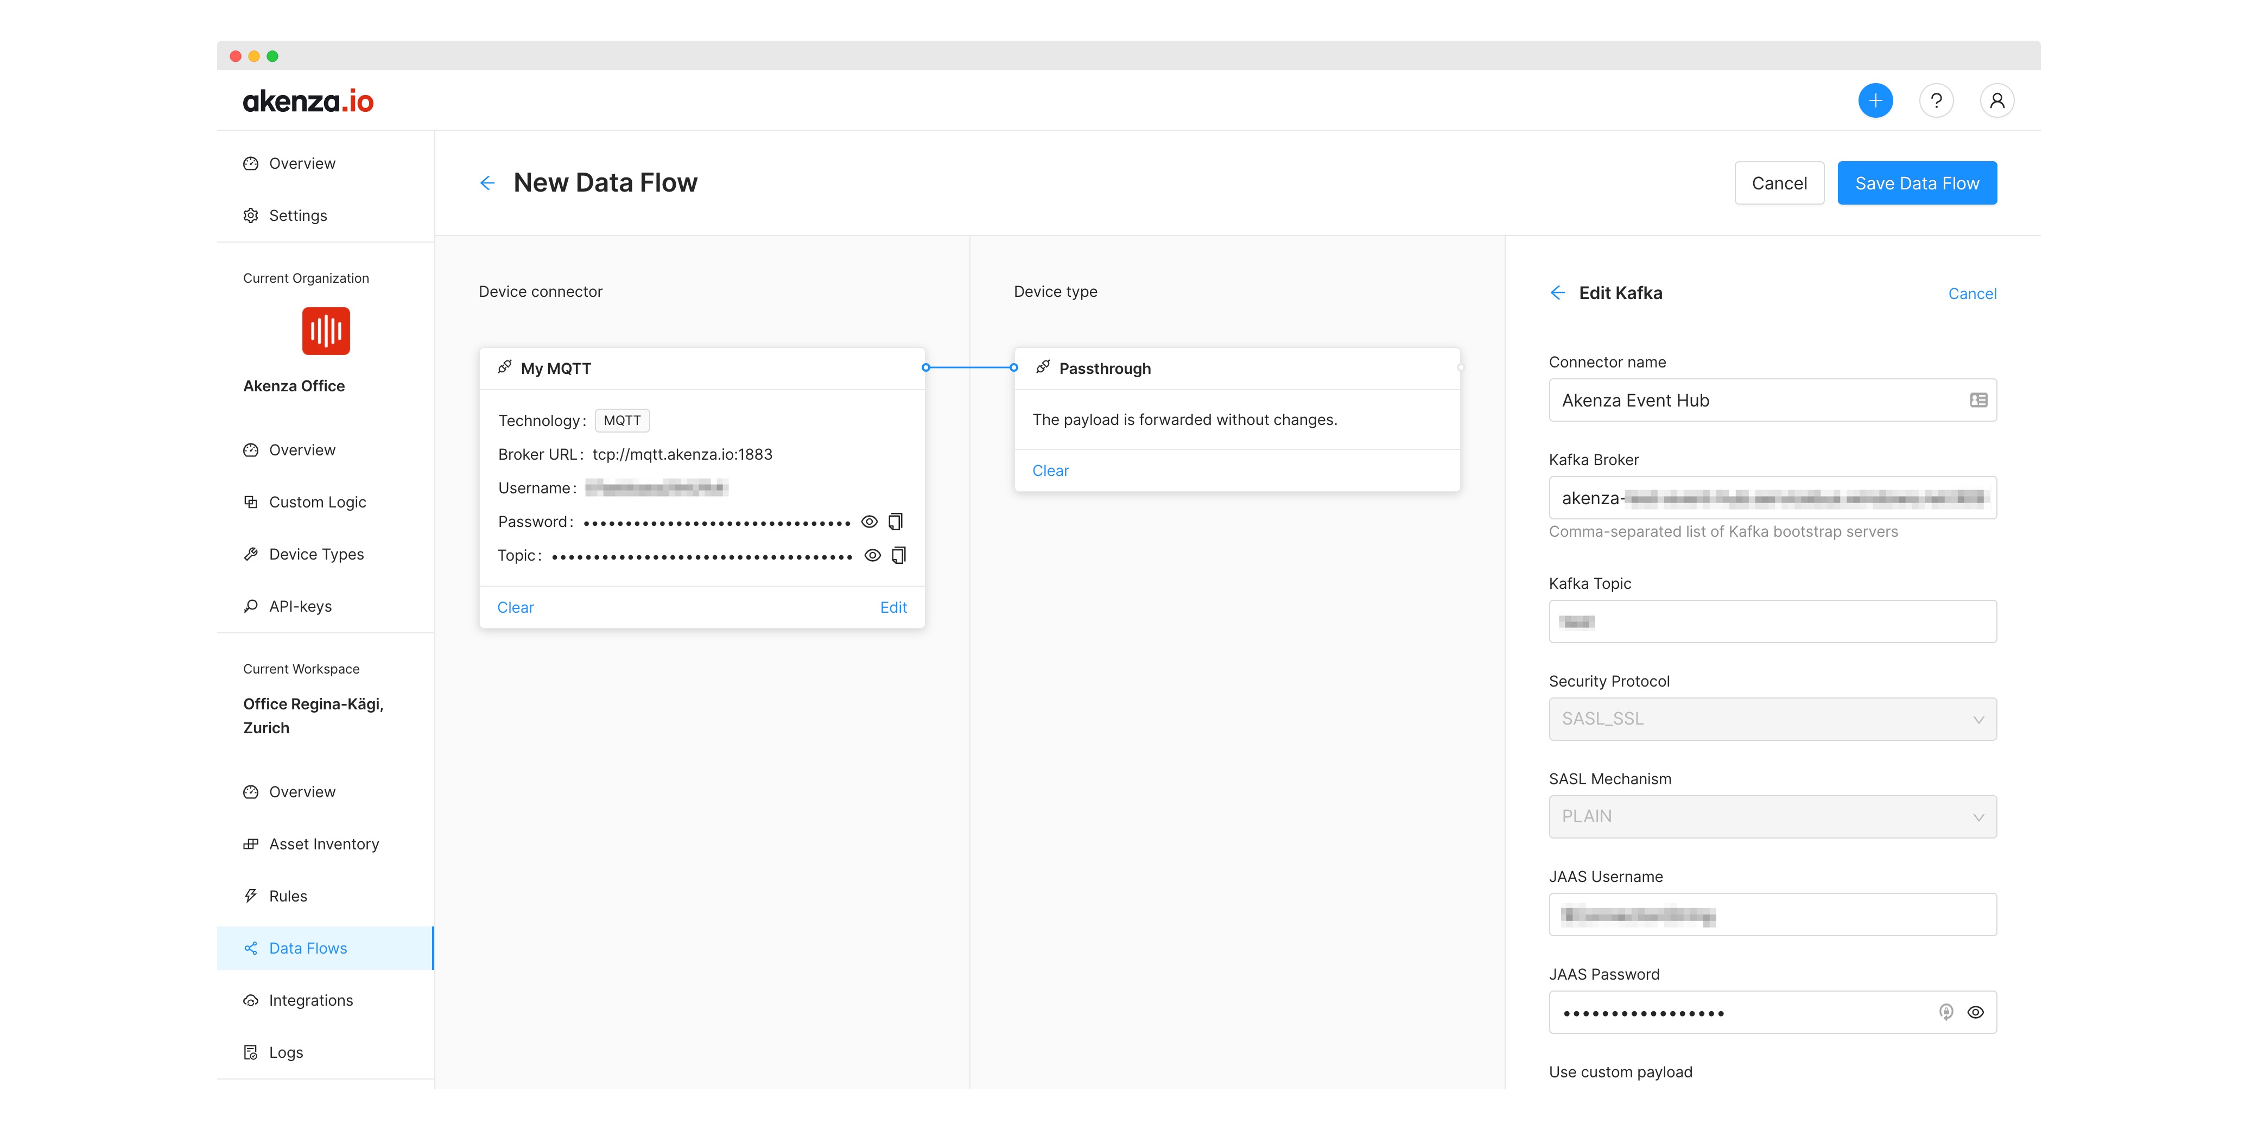2258x1130 pixels.
Task: Click workspace name Office Regina-Kägi, Zurich
Action: click(313, 715)
